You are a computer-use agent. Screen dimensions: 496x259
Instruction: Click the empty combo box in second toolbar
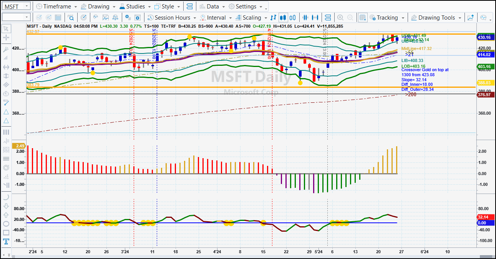click(15, 17)
